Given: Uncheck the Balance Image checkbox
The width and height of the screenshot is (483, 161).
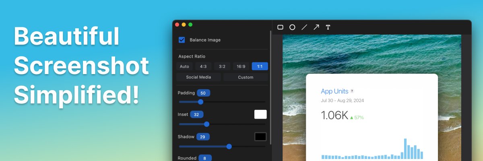Looking at the screenshot, I should point(182,40).
